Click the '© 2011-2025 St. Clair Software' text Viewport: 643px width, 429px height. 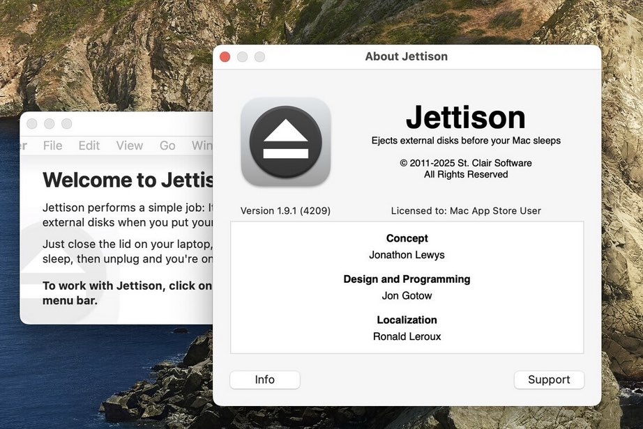tap(466, 163)
